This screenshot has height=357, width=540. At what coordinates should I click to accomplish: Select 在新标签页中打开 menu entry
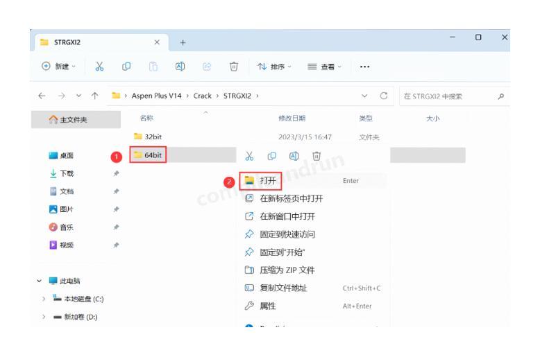point(314,198)
